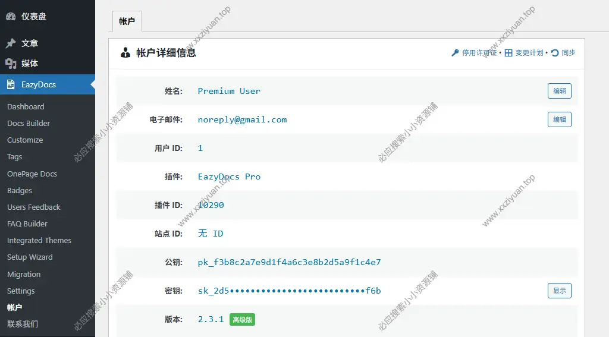The height and width of the screenshot is (337, 609).
Task: Open the Migration submenu item
Action: point(24,274)
